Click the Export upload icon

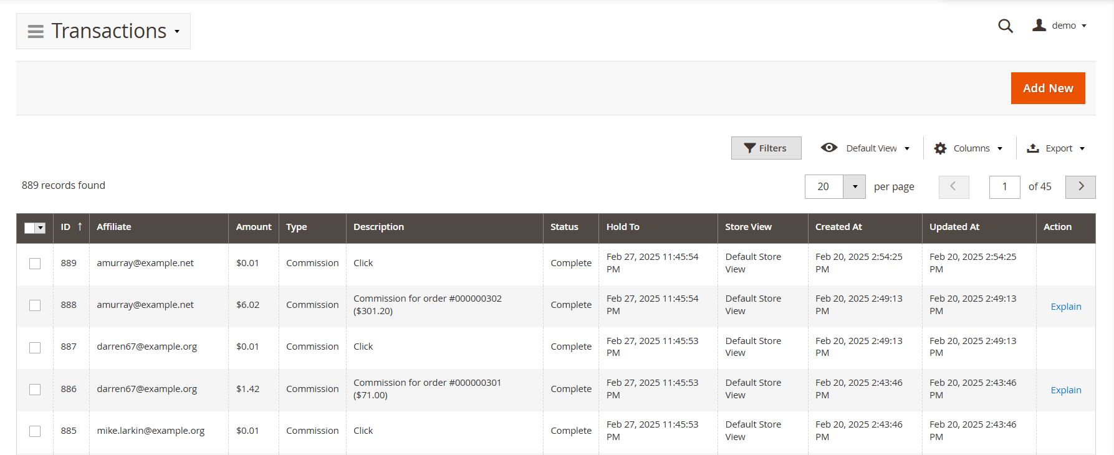pos(1033,148)
